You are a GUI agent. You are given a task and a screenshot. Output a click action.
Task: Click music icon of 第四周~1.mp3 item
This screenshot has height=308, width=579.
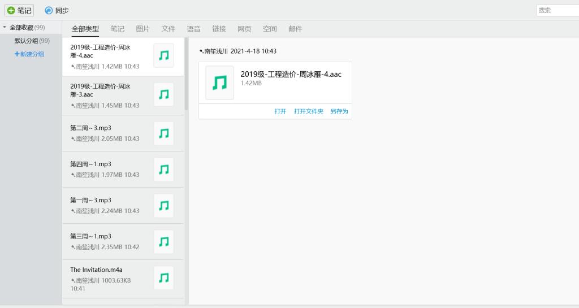163,170
